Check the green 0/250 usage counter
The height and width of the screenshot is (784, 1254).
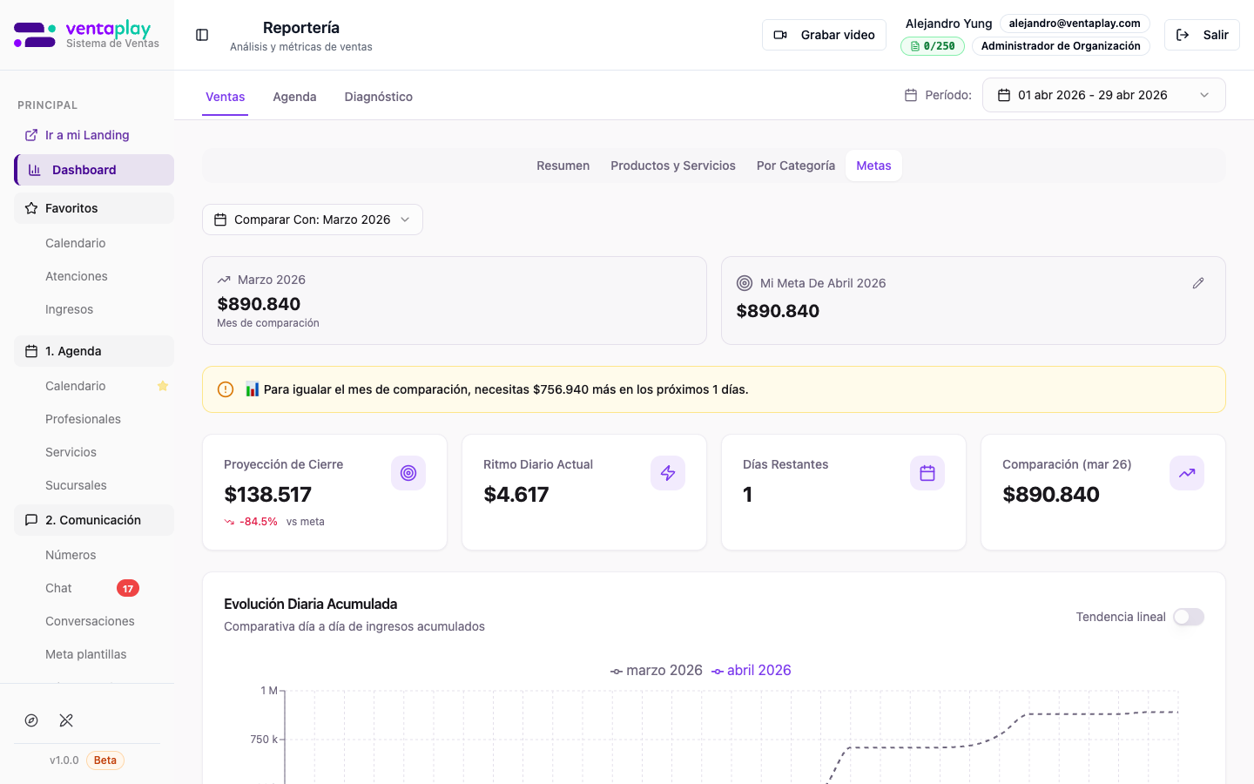pyautogui.click(x=932, y=45)
